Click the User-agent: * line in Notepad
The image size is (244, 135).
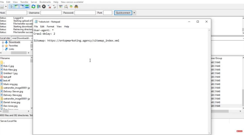click(43, 30)
